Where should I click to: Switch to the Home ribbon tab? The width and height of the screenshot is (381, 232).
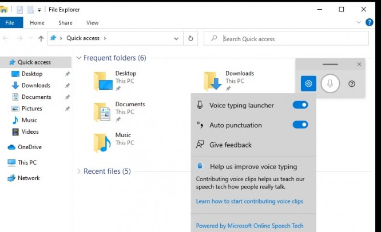(x=37, y=22)
